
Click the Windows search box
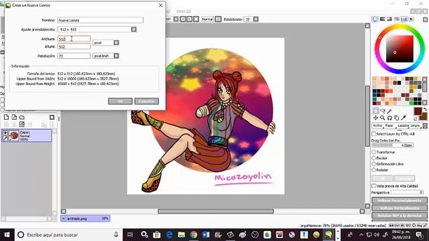(x=68, y=235)
